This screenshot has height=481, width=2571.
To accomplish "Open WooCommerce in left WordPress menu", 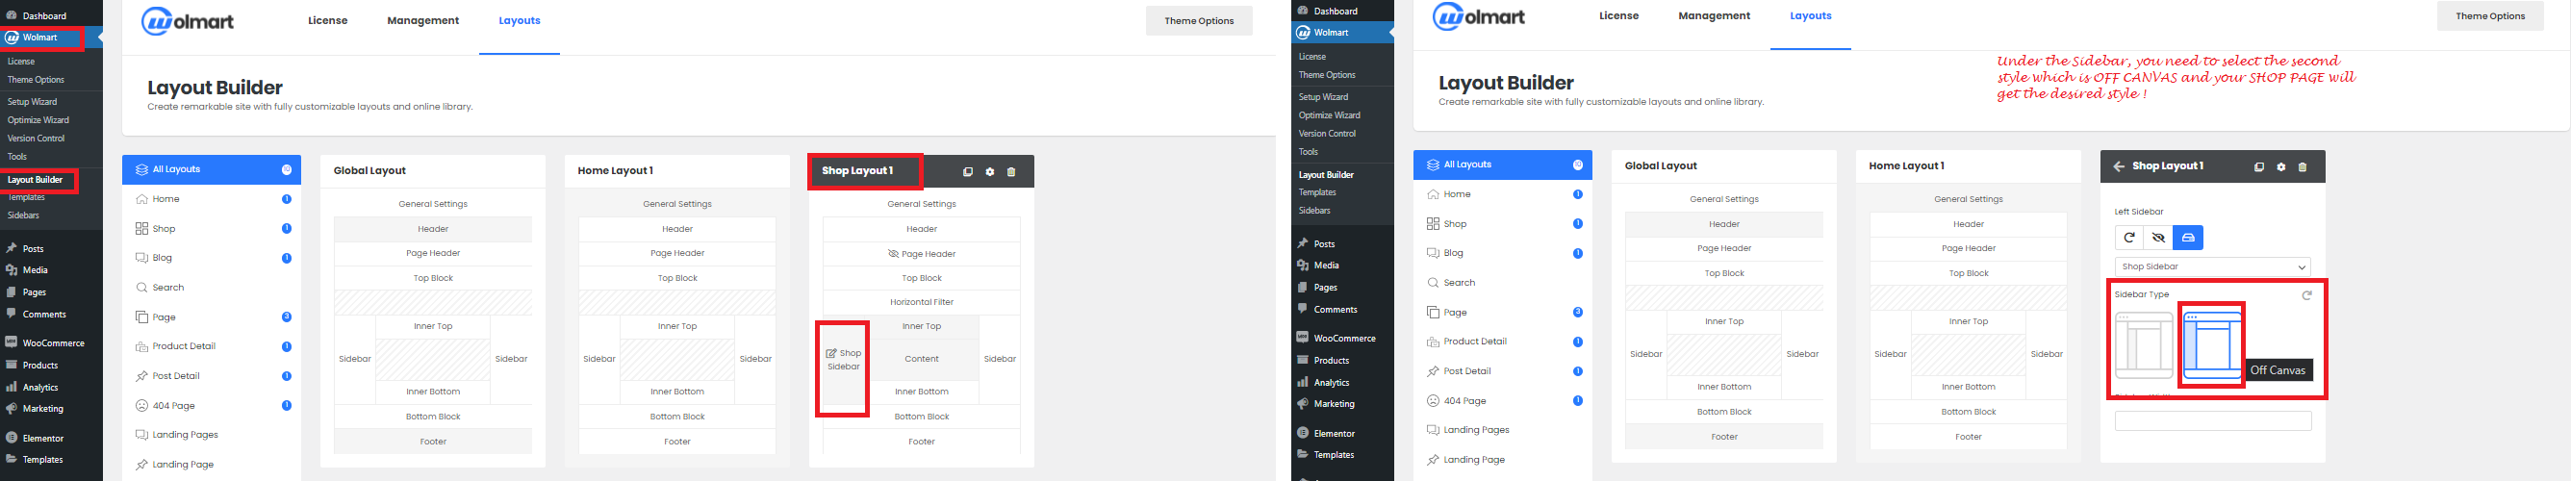I will point(51,343).
